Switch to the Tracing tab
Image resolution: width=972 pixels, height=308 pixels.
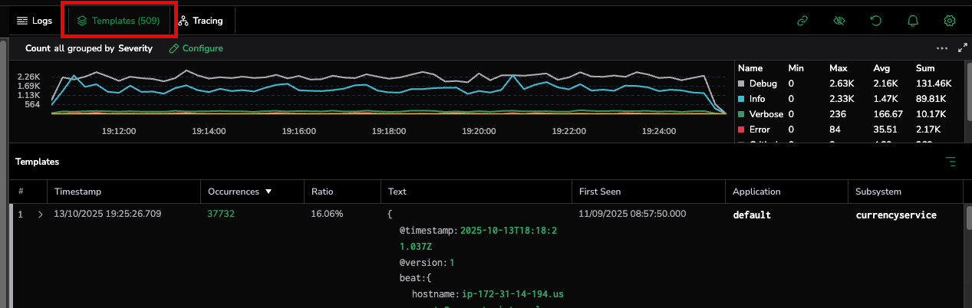point(200,21)
